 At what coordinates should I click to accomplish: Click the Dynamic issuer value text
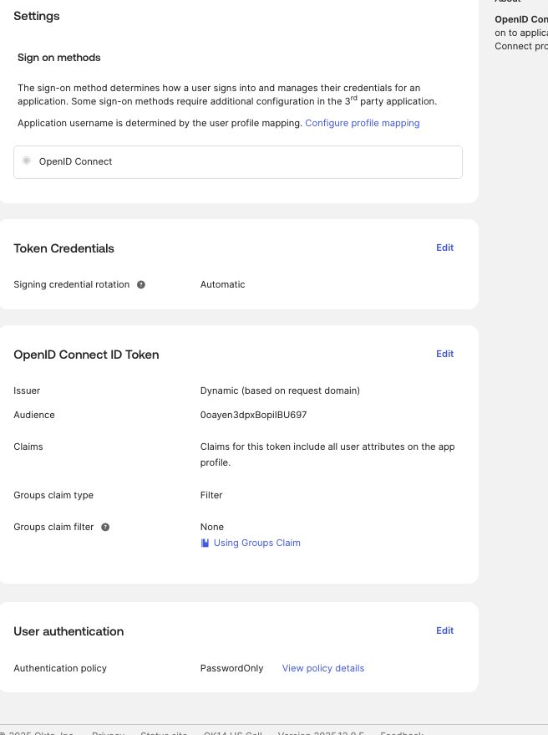[280, 390]
